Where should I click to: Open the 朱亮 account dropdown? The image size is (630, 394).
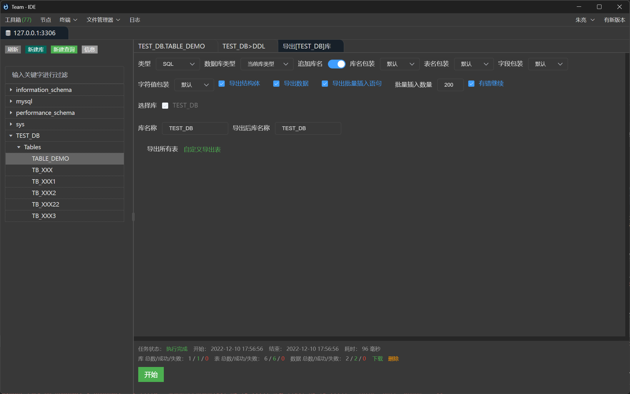point(585,20)
